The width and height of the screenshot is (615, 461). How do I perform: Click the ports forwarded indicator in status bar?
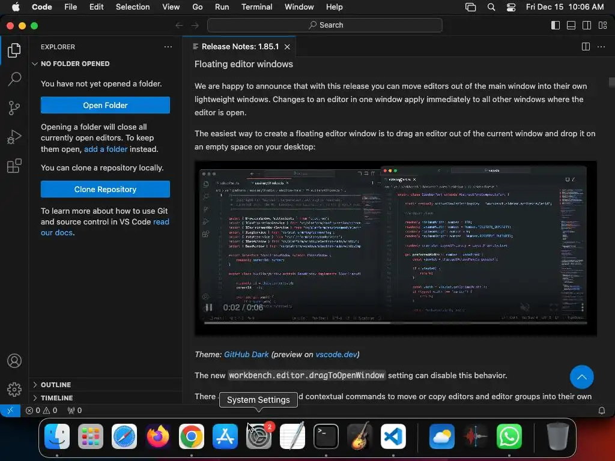[x=74, y=411]
